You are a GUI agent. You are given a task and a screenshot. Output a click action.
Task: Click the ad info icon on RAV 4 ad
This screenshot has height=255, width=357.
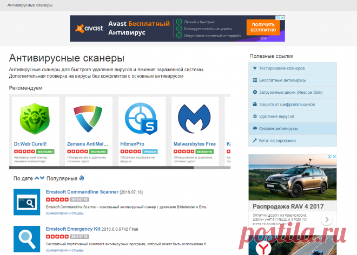pyautogui.click(x=329, y=156)
